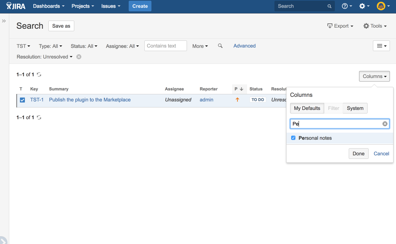Screen dimensions: 396x244
Task: Click the priority arrow on TST-1
Action: click(237, 100)
